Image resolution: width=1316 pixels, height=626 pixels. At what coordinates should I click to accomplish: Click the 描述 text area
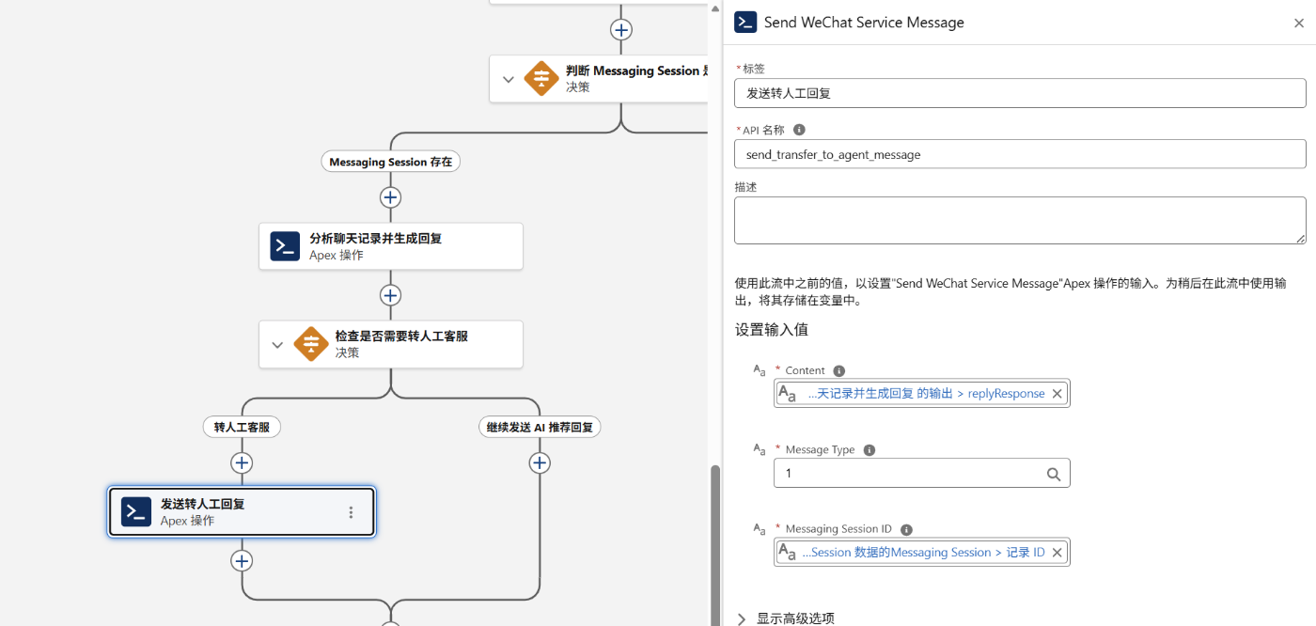coord(1020,220)
